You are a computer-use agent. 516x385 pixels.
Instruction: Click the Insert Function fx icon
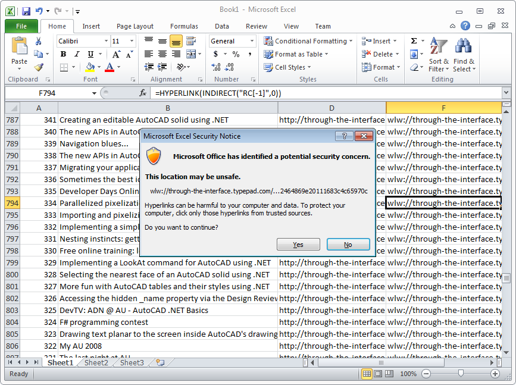coord(143,93)
